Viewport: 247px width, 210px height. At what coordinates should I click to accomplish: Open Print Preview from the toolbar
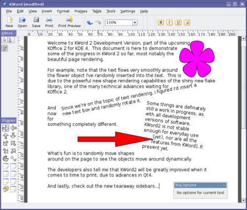click(x=69, y=22)
